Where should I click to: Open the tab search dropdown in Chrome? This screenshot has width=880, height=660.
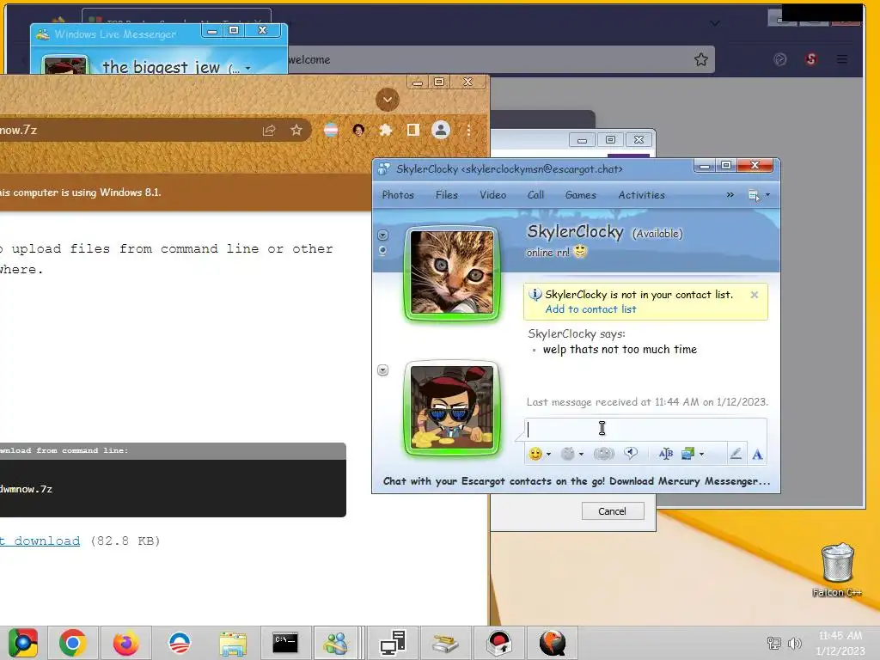click(x=388, y=100)
